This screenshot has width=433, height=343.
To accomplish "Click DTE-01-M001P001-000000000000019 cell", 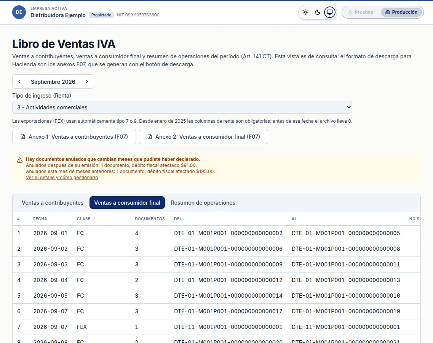I will 346,311.
